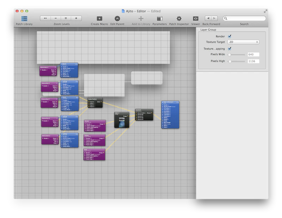Click the magnifier icon in the search field
The image size is (282, 218).
(x=226, y=18)
